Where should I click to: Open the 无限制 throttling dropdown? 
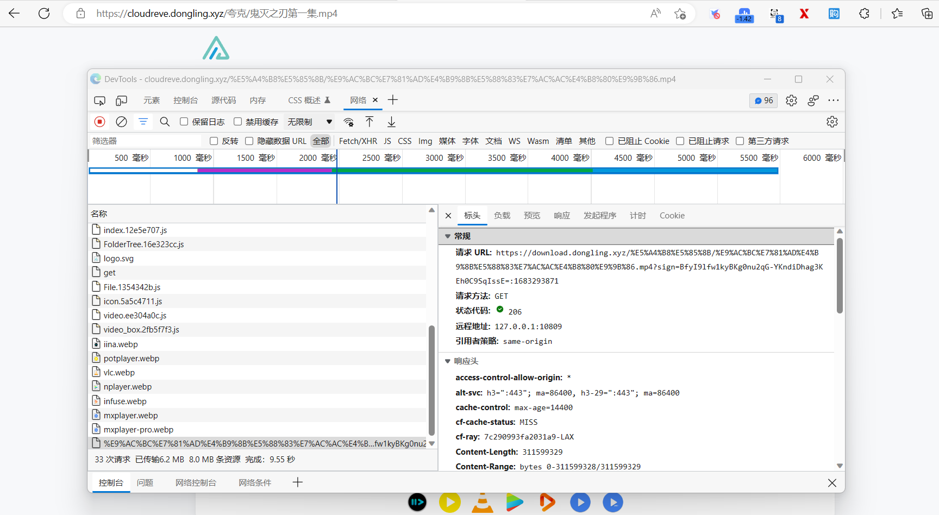(309, 121)
